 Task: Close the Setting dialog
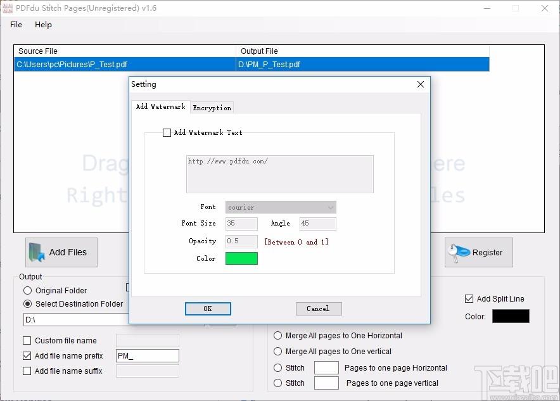click(x=421, y=84)
